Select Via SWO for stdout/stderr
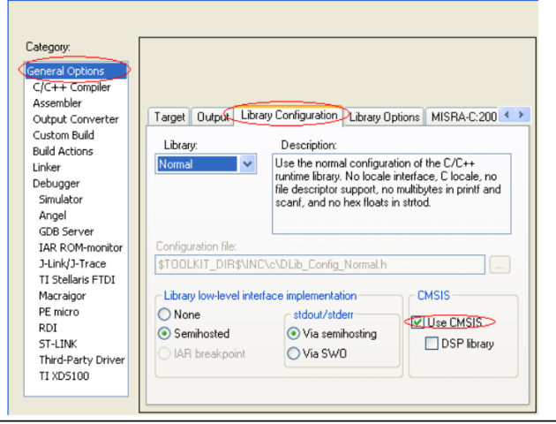This screenshot has width=556, height=424. 293,353
